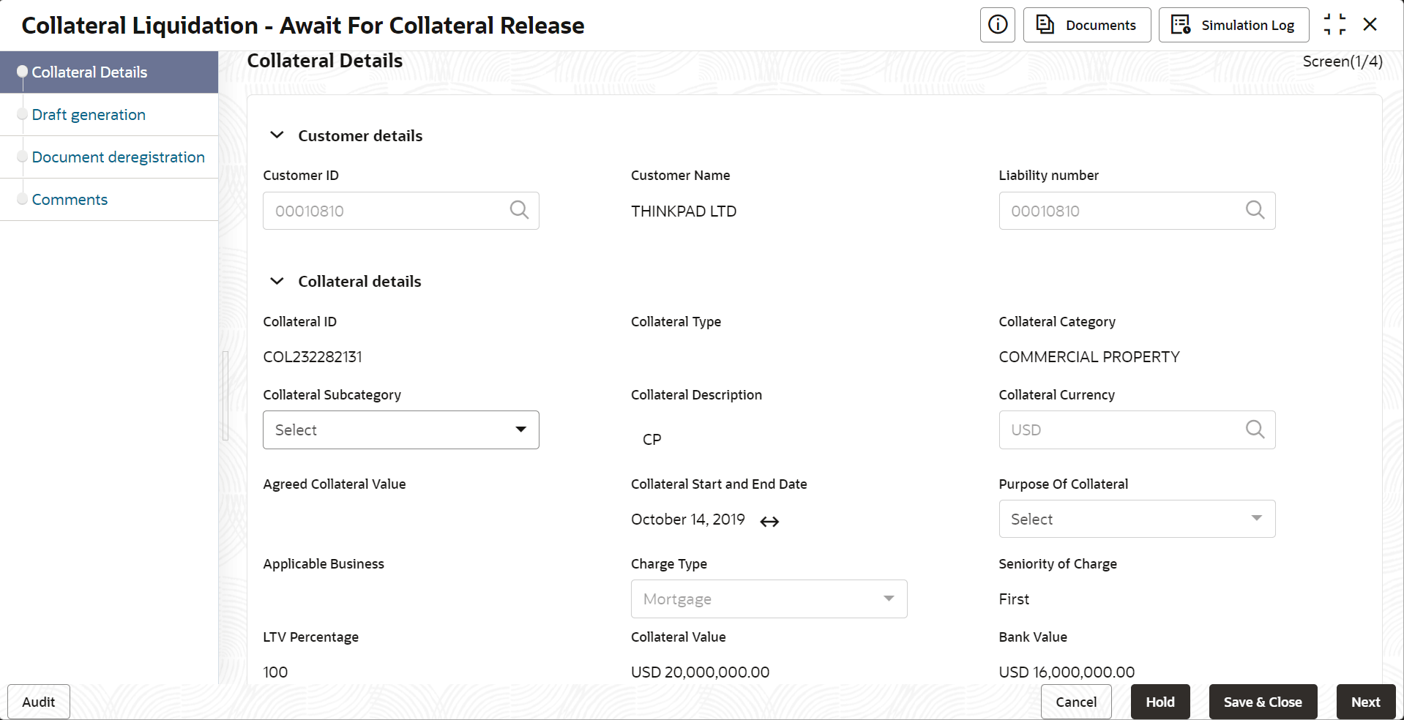Click Next to proceed

tap(1366, 702)
